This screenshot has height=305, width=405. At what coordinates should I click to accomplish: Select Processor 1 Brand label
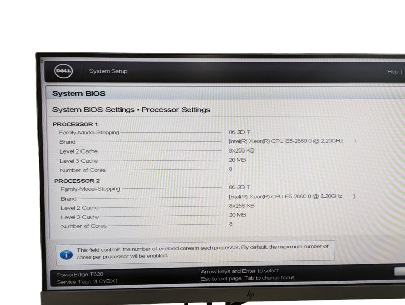(67, 142)
